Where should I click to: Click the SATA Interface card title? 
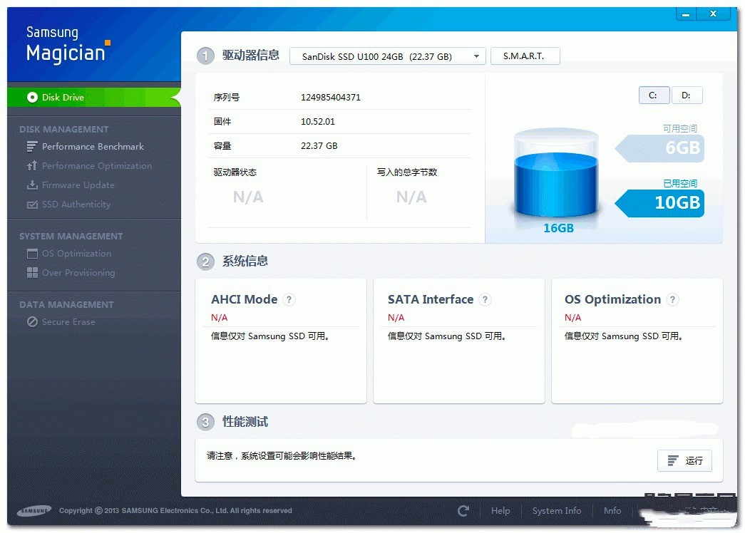coord(431,299)
